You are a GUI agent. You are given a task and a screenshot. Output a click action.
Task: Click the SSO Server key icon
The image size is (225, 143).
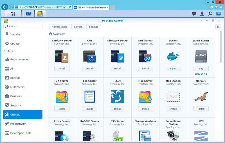pyautogui.click(x=118, y=136)
